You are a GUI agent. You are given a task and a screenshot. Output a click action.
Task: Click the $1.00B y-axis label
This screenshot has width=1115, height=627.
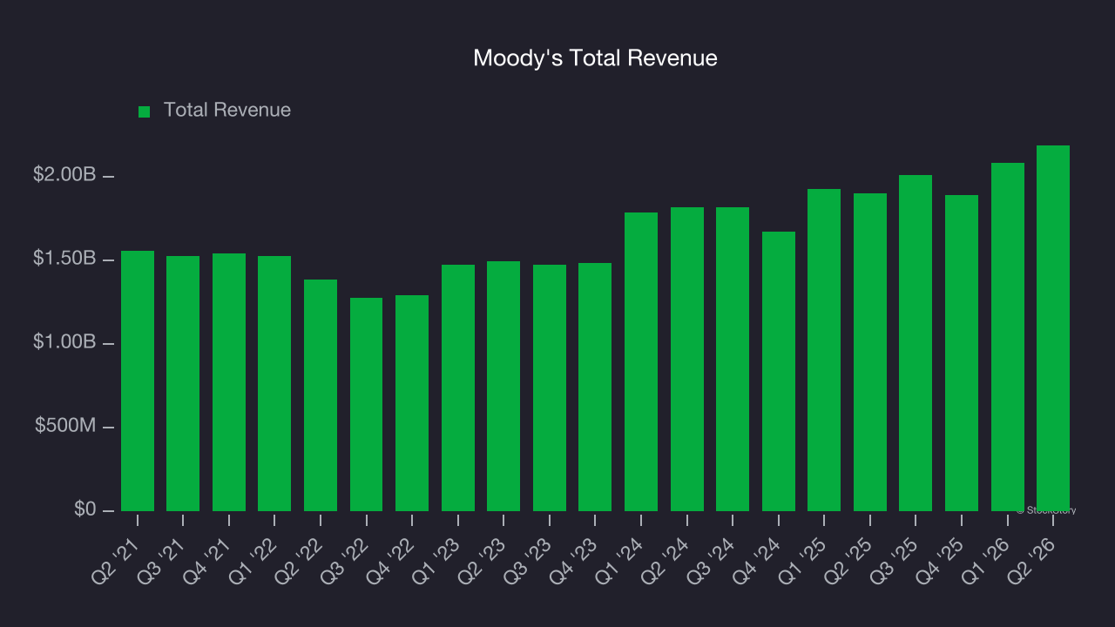click(x=64, y=342)
